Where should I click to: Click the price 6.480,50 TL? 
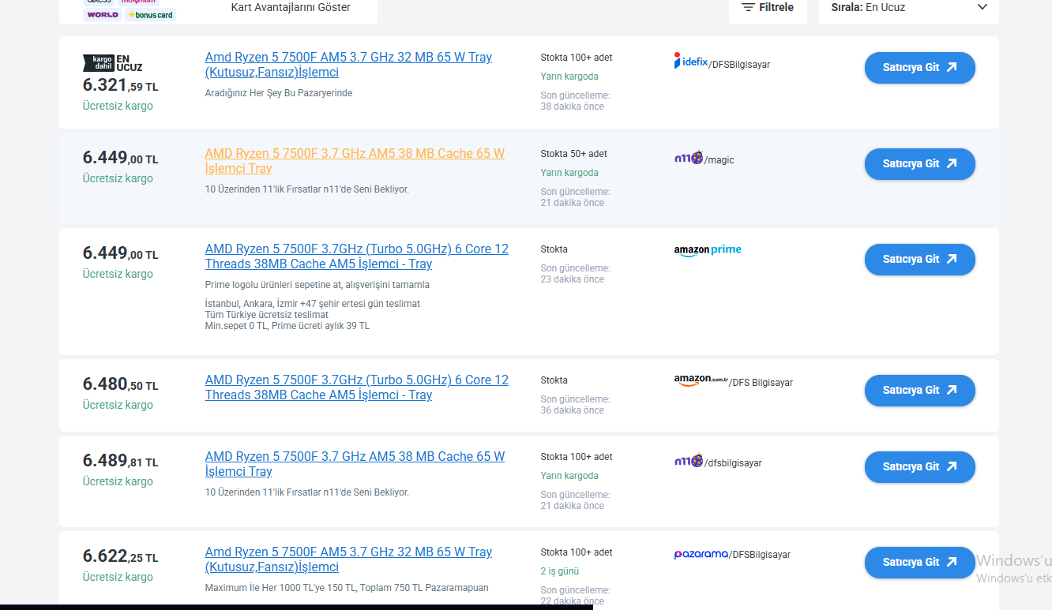(121, 384)
